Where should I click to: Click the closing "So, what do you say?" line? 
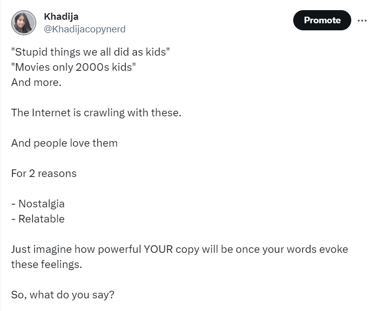click(x=63, y=295)
